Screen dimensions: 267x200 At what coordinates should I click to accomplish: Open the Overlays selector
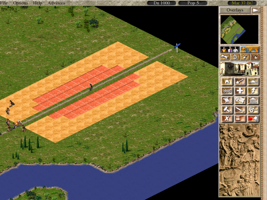[x=235, y=10]
